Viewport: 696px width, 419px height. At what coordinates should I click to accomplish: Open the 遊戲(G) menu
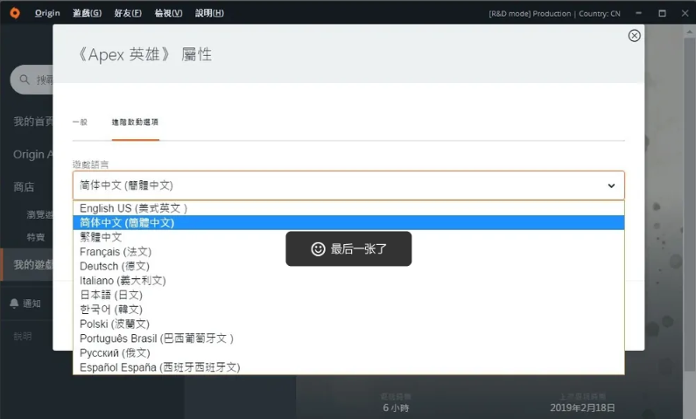tap(87, 13)
